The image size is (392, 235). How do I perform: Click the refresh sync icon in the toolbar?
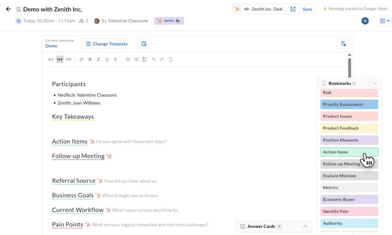pyautogui.click(x=171, y=59)
